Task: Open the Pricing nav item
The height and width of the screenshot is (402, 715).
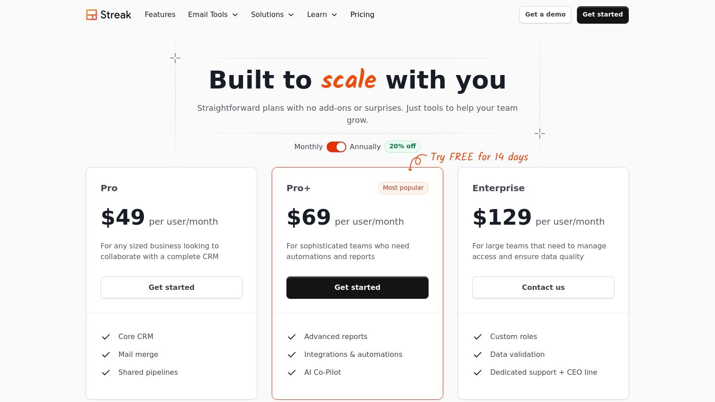Action: tap(362, 15)
